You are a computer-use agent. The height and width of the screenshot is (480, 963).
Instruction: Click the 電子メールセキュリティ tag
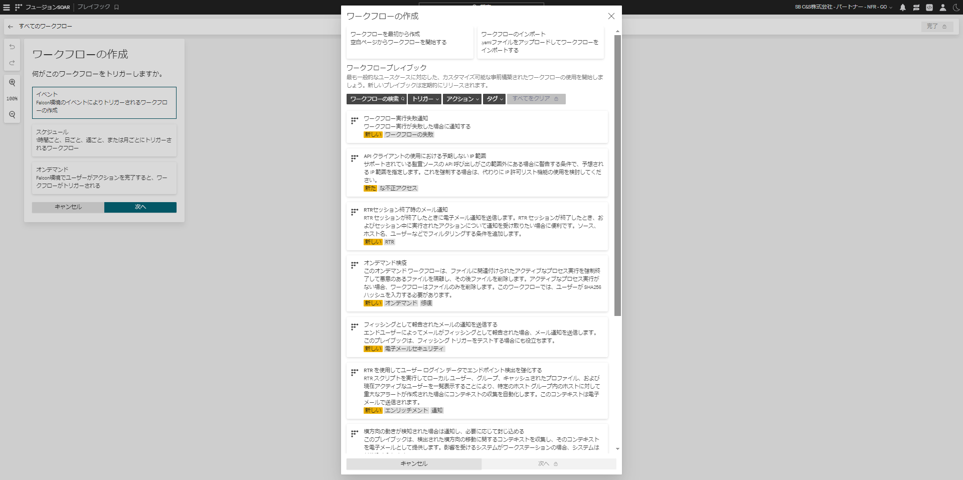click(x=414, y=349)
